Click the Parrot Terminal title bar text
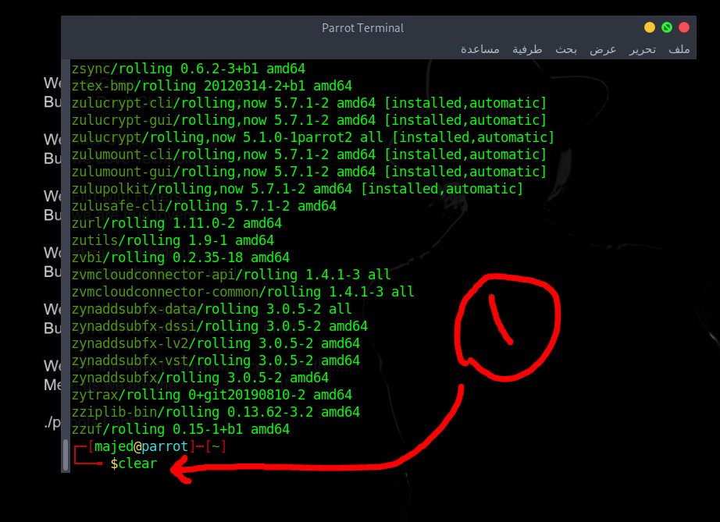The height and width of the screenshot is (522, 720). coord(363,28)
